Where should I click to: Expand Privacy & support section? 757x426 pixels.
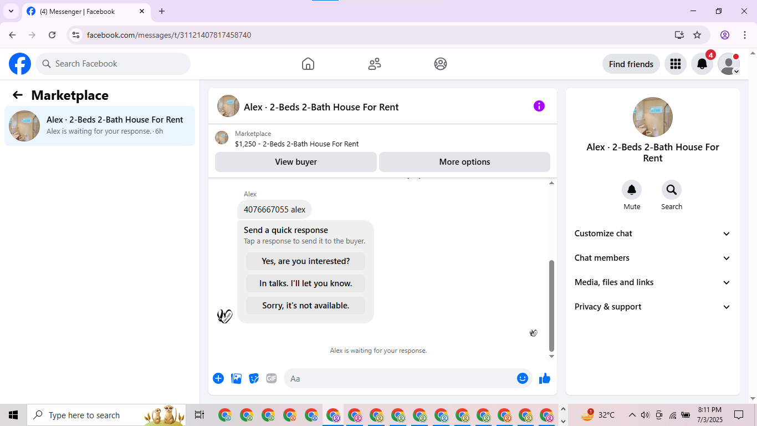click(x=653, y=307)
